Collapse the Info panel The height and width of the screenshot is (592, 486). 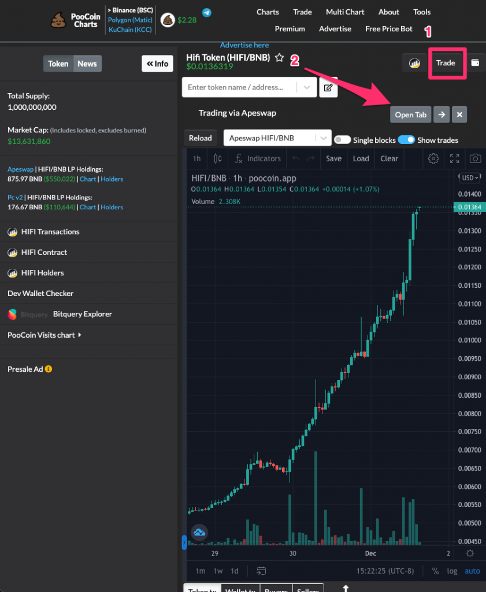(157, 64)
